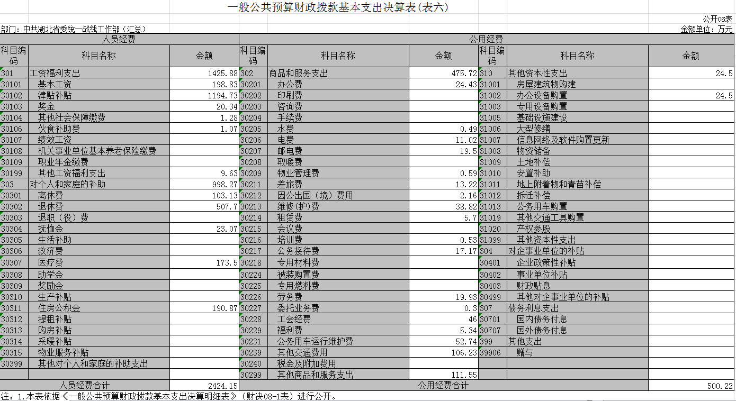This screenshot has width=736, height=401.
Task: Select the 金额单位：万元 cell
Action: [x=707, y=29]
